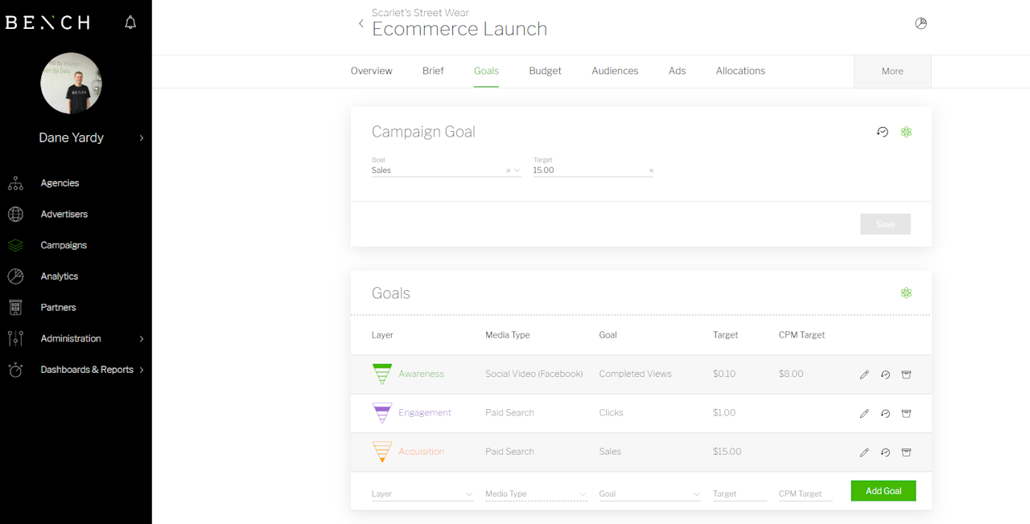Click the Campaign Goal history icon
The image size is (1030, 524).
tap(883, 132)
